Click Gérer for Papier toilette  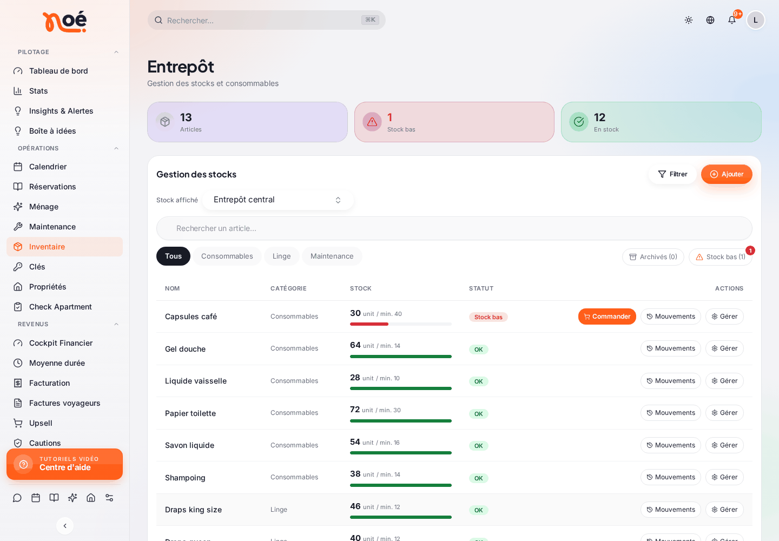click(724, 413)
